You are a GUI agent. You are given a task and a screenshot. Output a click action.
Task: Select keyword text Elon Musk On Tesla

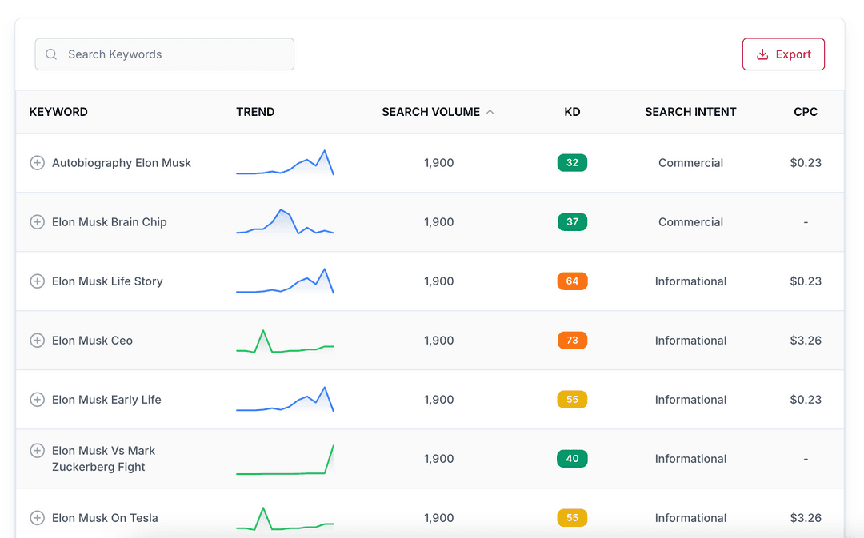105,518
